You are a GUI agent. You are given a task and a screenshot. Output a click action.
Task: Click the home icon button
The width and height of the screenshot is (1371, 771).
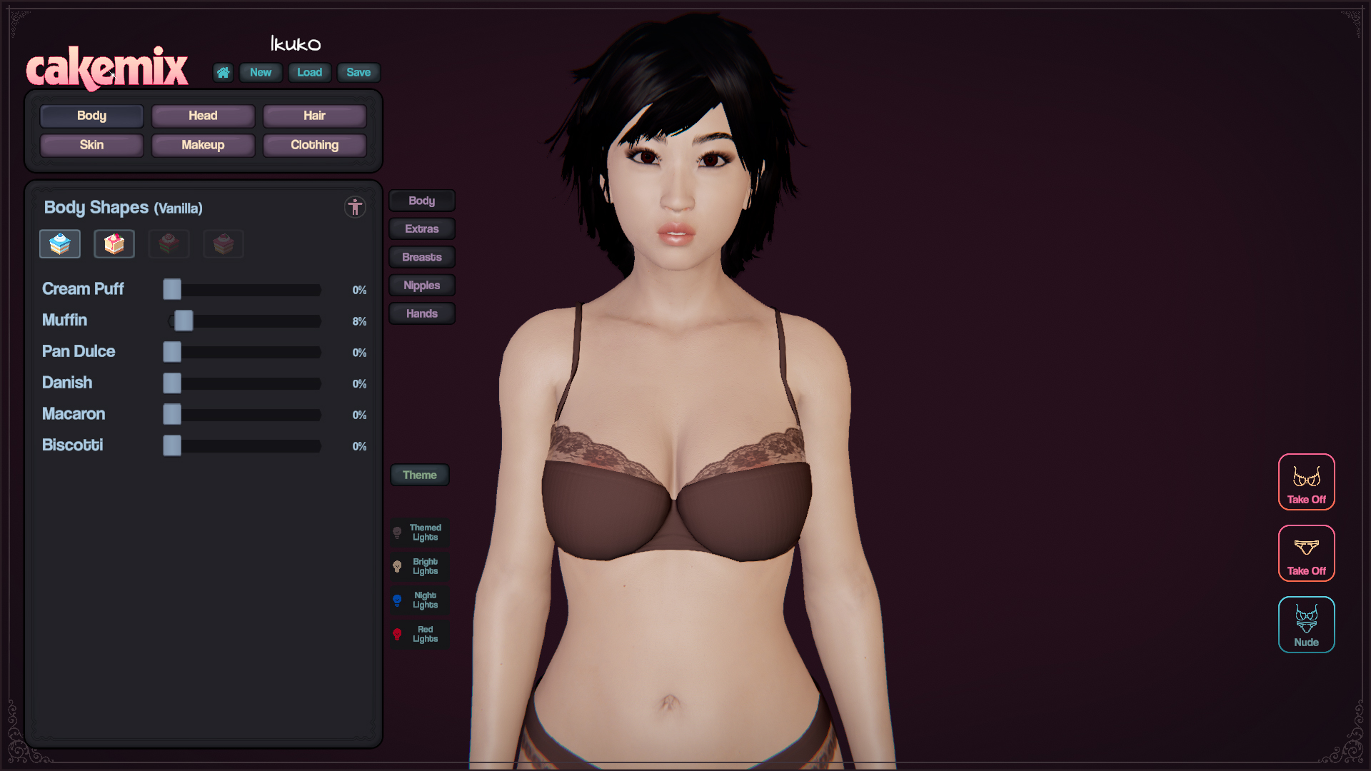click(223, 72)
